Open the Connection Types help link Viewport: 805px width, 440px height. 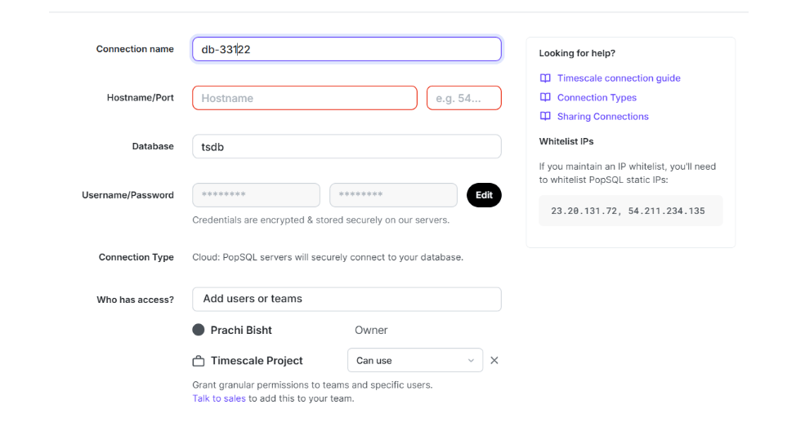coord(597,97)
